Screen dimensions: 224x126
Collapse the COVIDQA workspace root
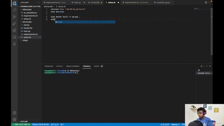coord(30,6)
